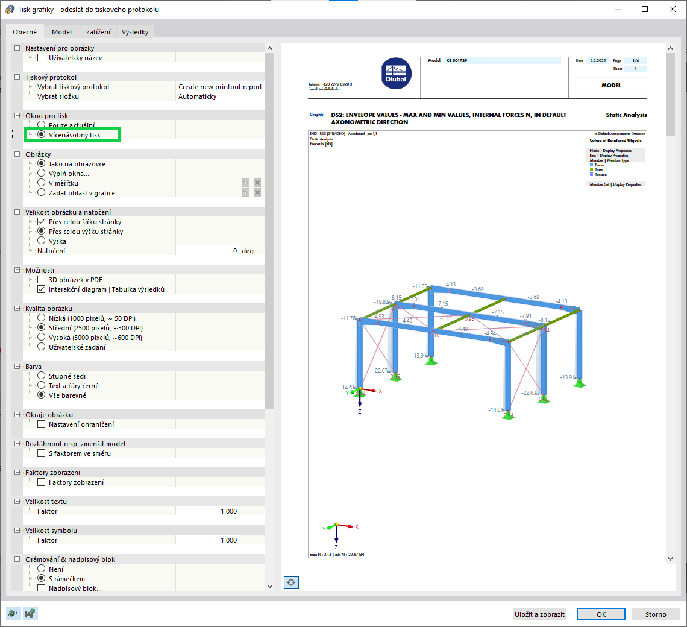Image resolution: width=687 pixels, height=627 pixels.
Task: Choose the 'Uživatelské zadání' quality option
Action: pyautogui.click(x=41, y=347)
